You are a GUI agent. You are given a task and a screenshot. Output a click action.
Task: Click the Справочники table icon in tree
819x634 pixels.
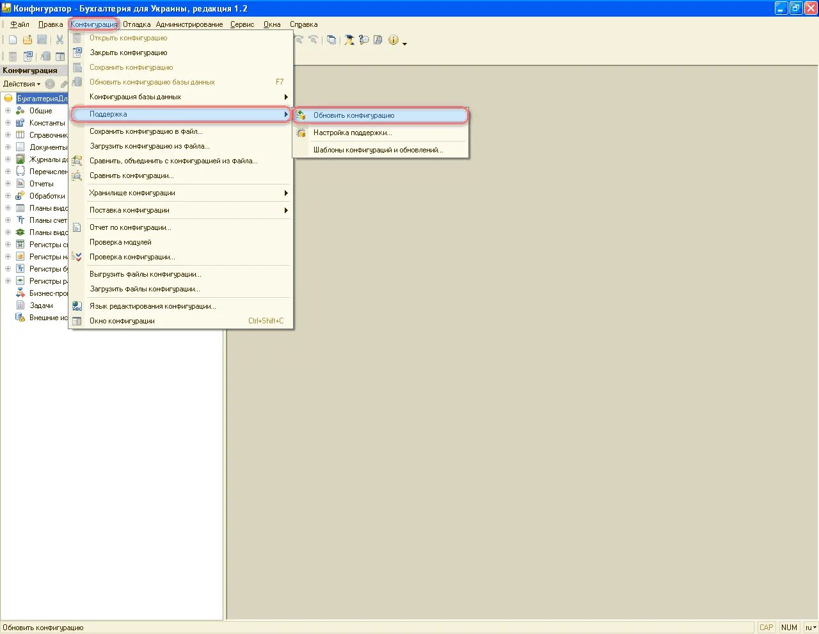pos(20,135)
